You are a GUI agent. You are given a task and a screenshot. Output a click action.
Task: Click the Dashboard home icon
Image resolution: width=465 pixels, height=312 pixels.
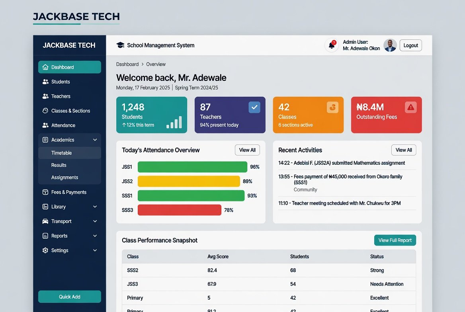(45, 67)
